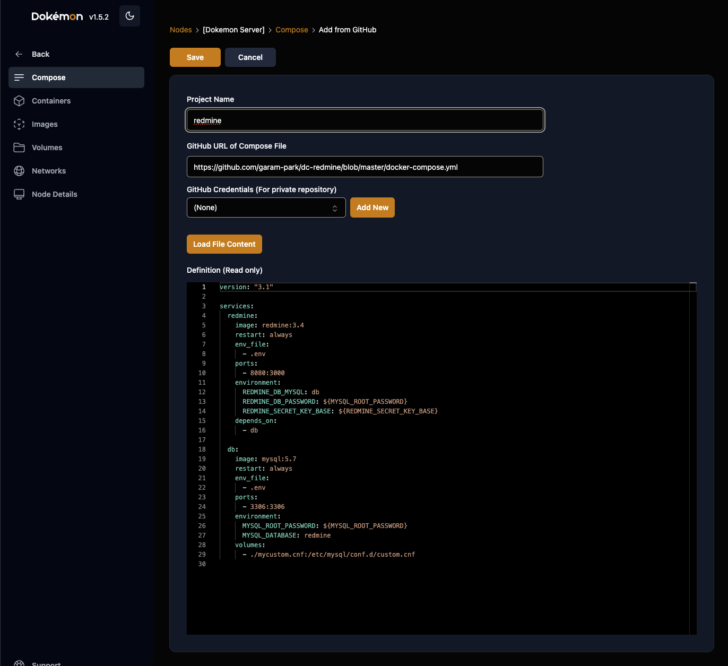Click 'volumes:' line in editor
The width and height of the screenshot is (728, 666).
(x=250, y=545)
